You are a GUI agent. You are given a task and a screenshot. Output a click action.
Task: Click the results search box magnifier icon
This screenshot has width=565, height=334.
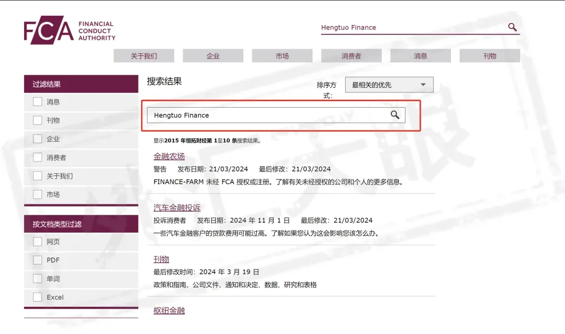coord(395,115)
